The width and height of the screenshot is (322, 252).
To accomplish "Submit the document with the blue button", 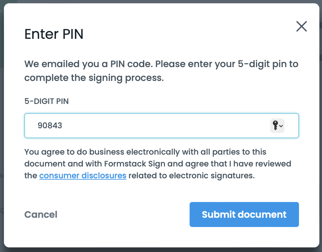I will coord(244,214).
